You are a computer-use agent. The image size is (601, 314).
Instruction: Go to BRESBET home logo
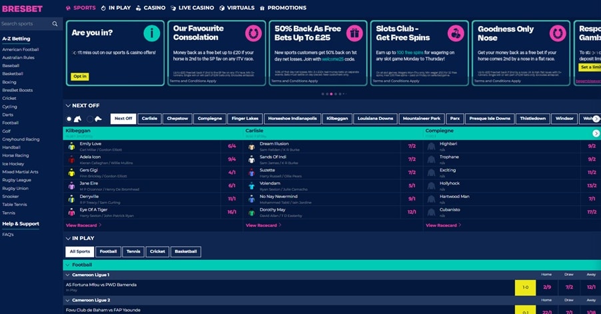click(22, 9)
